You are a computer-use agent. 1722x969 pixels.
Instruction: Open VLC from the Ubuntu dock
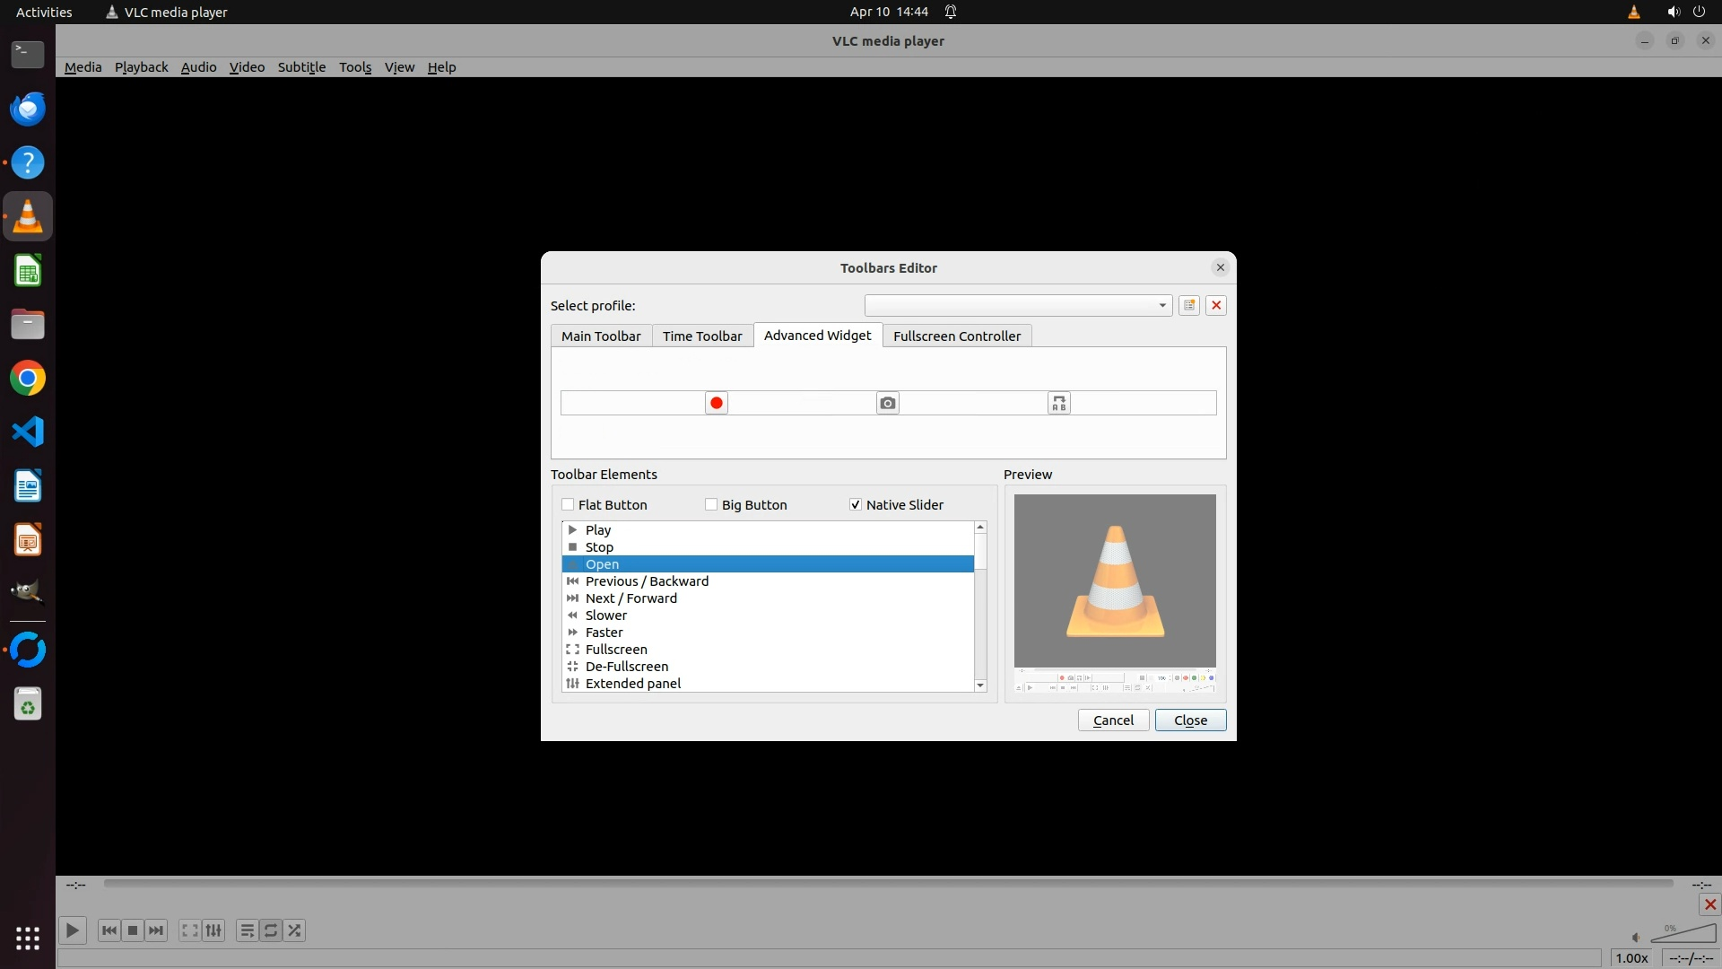pos(28,216)
